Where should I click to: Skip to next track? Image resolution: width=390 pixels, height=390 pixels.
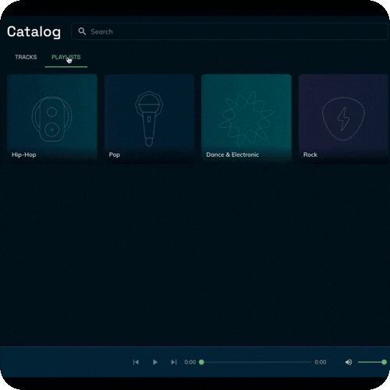pyautogui.click(x=174, y=362)
